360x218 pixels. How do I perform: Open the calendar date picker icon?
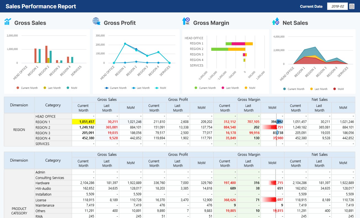[x=352, y=6]
